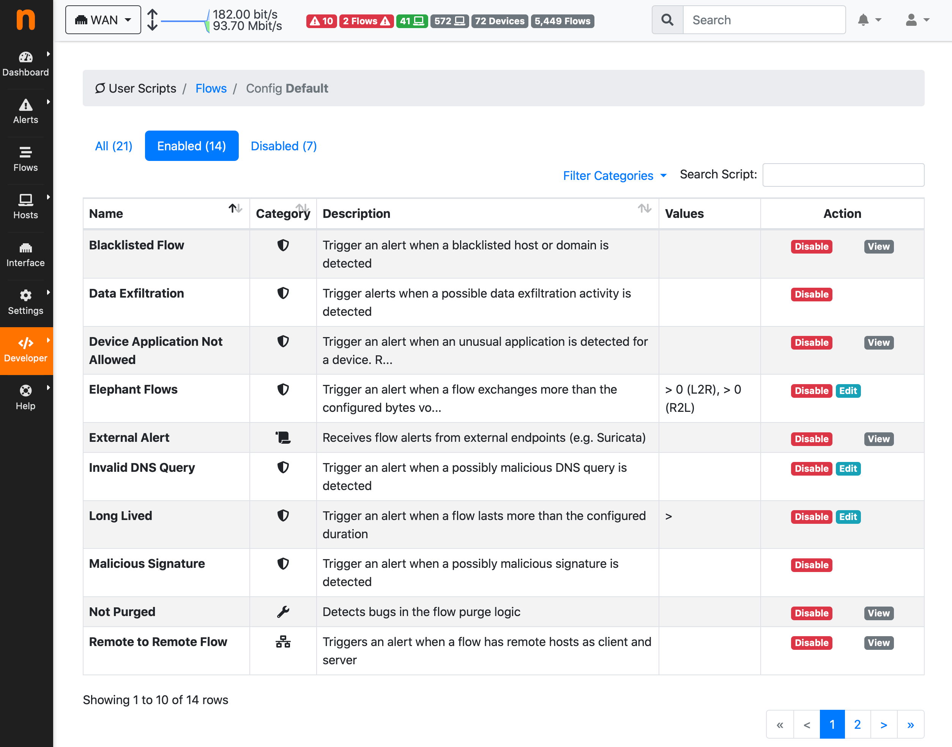Disable the Blacklisted Flow script
The height and width of the screenshot is (747, 952).
point(811,247)
